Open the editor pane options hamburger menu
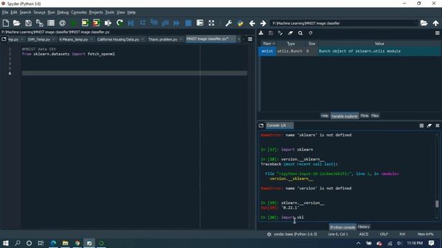The height and width of the screenshot is (248, 442). coord(250,39)
